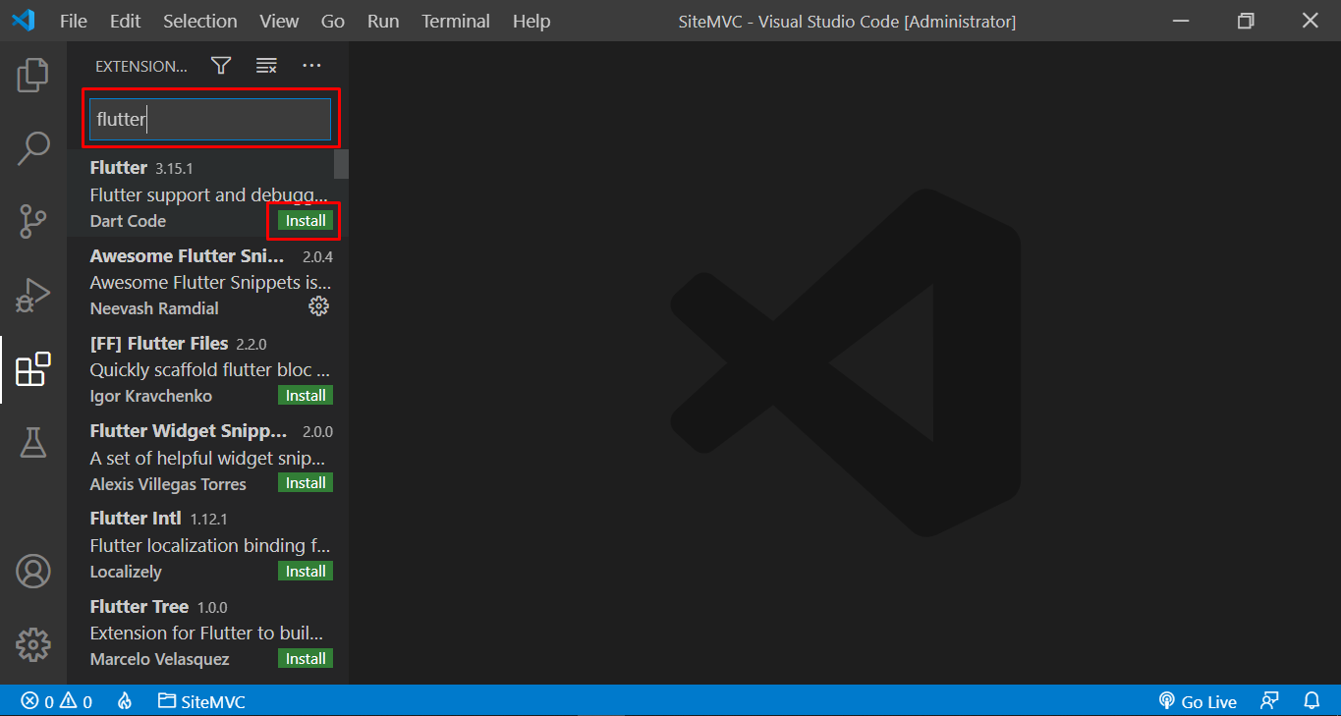This screenshot has width=1341, height=716.
Task: Open the Run and Debug view
Action: click(x=32, y=295)
